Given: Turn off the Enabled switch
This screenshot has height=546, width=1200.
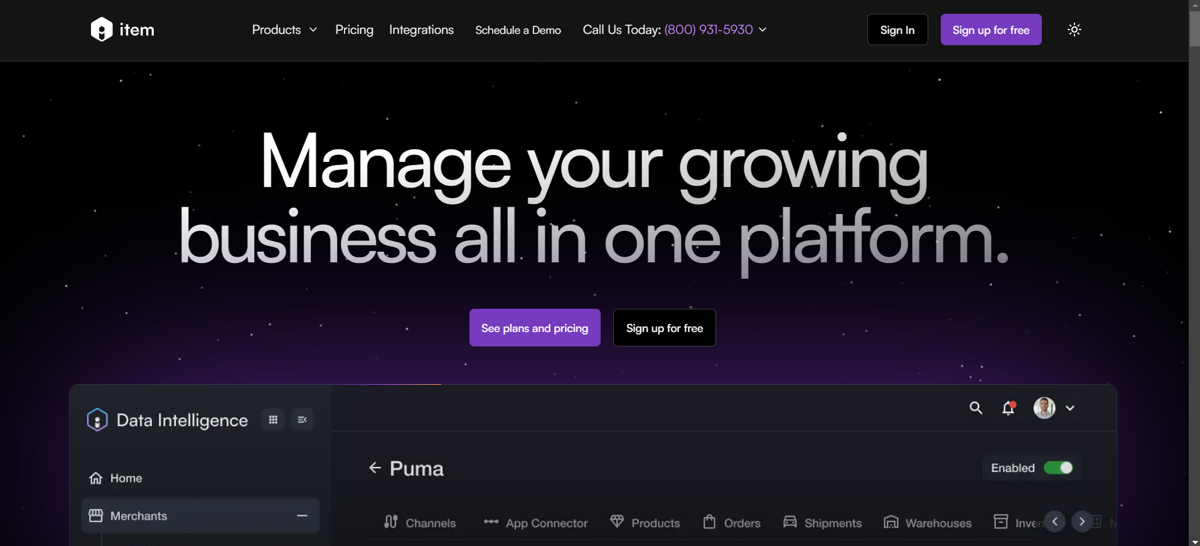Looking at the screenshot, I should click(1058, 468).
